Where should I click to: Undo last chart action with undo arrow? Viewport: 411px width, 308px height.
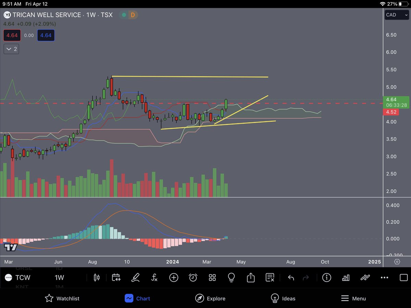click(x=291, y=278)
